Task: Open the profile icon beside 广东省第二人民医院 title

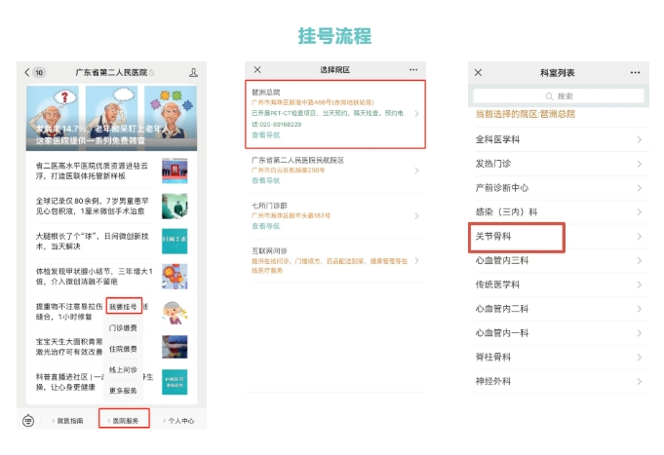Action: pyautogui.click(x=193, y=72)
